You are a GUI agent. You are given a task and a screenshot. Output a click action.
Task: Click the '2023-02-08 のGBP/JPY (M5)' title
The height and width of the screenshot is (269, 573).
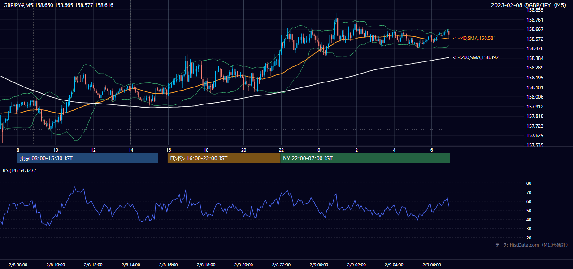[x=530, y=5]
